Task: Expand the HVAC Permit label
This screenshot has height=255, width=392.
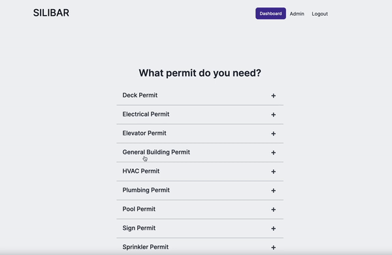Action: (140, 171)
